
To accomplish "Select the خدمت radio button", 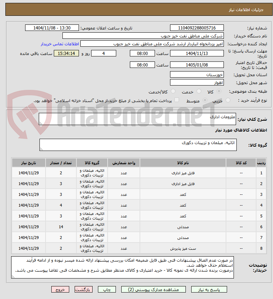I will click(199, 91).
